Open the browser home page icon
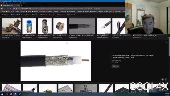170x96 pixels. [x=10, y=8]
